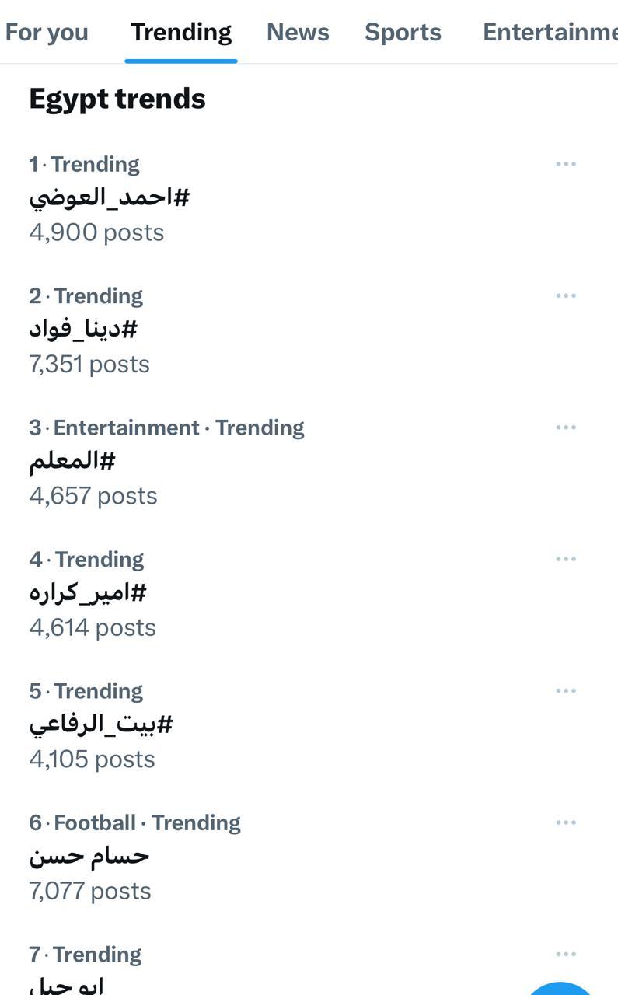Select the Trending tab
The image size is (618, 995).
click(181, 32)
